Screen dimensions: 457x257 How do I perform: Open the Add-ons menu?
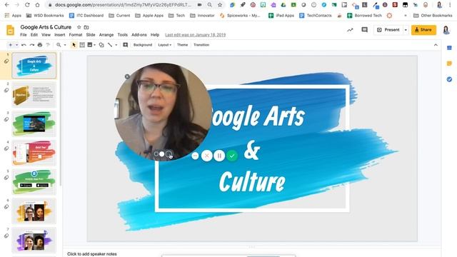(139, 35)
